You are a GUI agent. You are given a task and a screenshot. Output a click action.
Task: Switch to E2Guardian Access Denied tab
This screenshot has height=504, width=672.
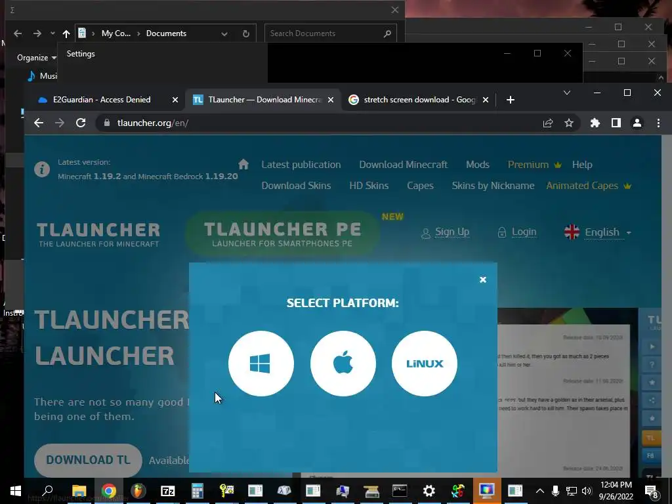[102, 100]
